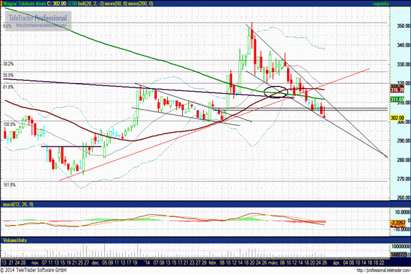
Task: Click the 38.2% Fibonacci level label
Action: [8, 64]
